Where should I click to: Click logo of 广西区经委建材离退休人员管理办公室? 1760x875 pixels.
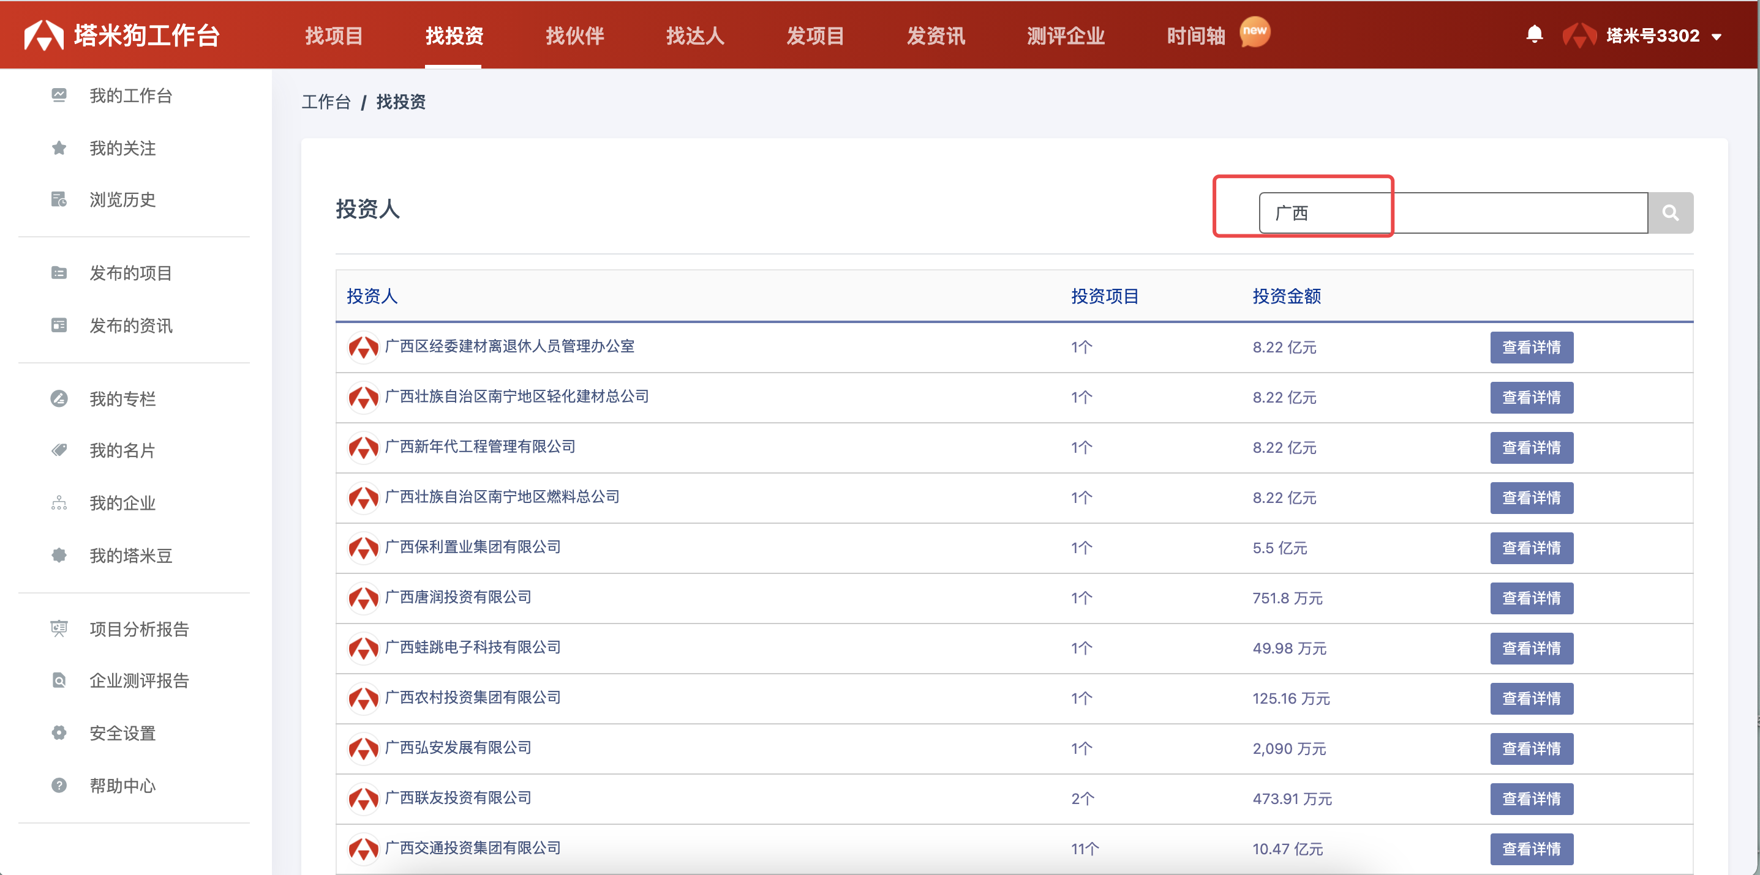tap(364, 348)
